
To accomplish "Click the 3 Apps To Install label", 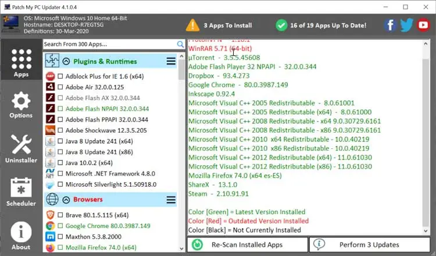I will (228, 26).
